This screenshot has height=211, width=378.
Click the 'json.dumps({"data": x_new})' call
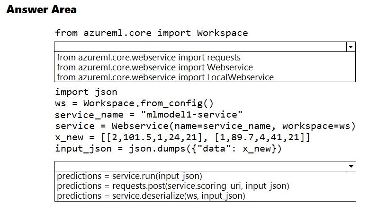(x=205, y=149)
